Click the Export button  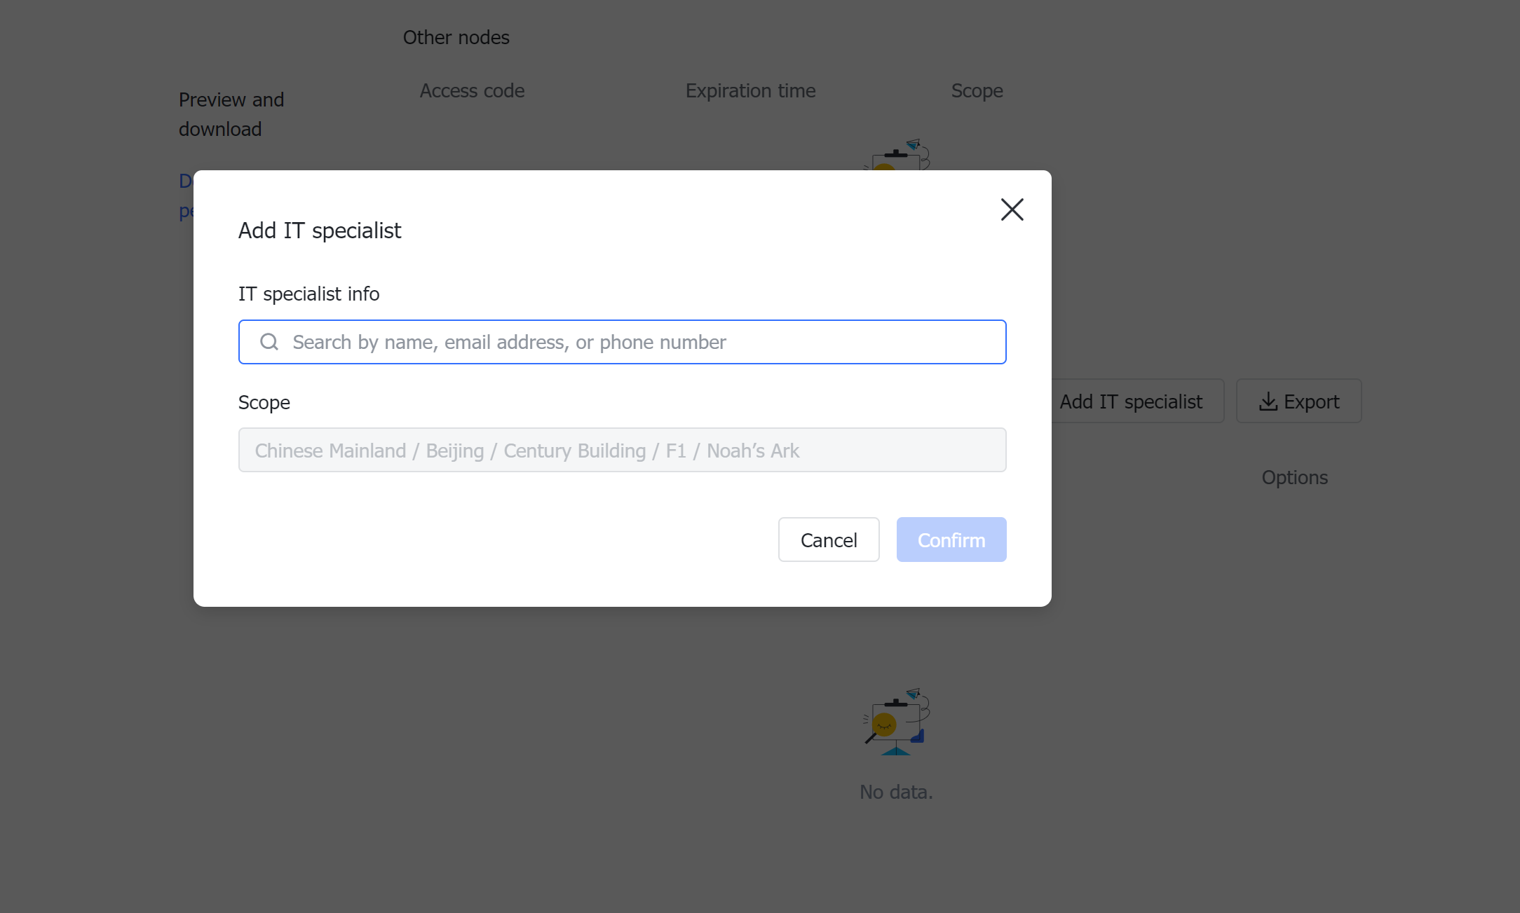[1298, 401]
